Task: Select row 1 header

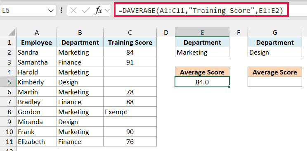Action: click(x=8, y=42)
